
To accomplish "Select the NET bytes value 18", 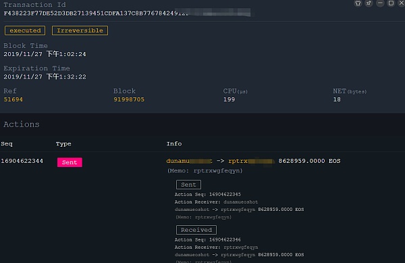I will click(x=337, y=99).
